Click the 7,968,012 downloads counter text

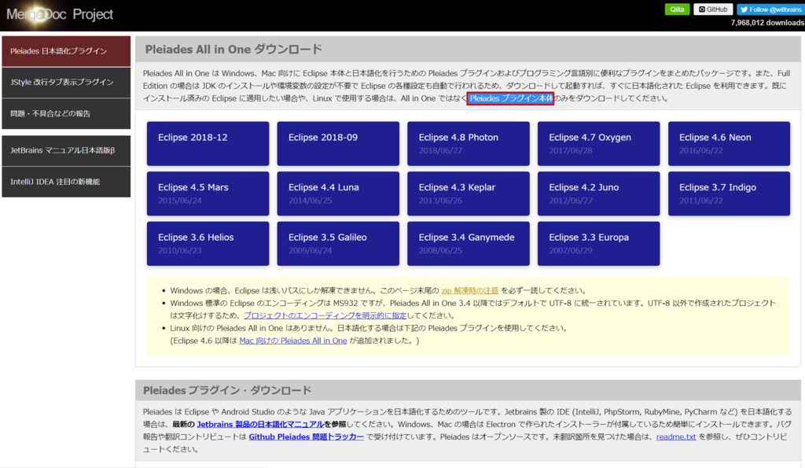coord(767,23)
